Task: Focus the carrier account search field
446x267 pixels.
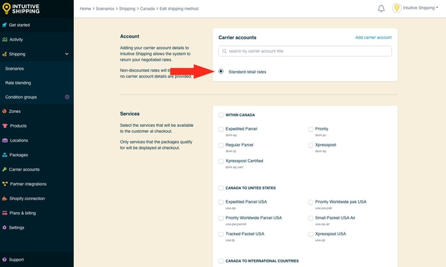Action: 305,51
